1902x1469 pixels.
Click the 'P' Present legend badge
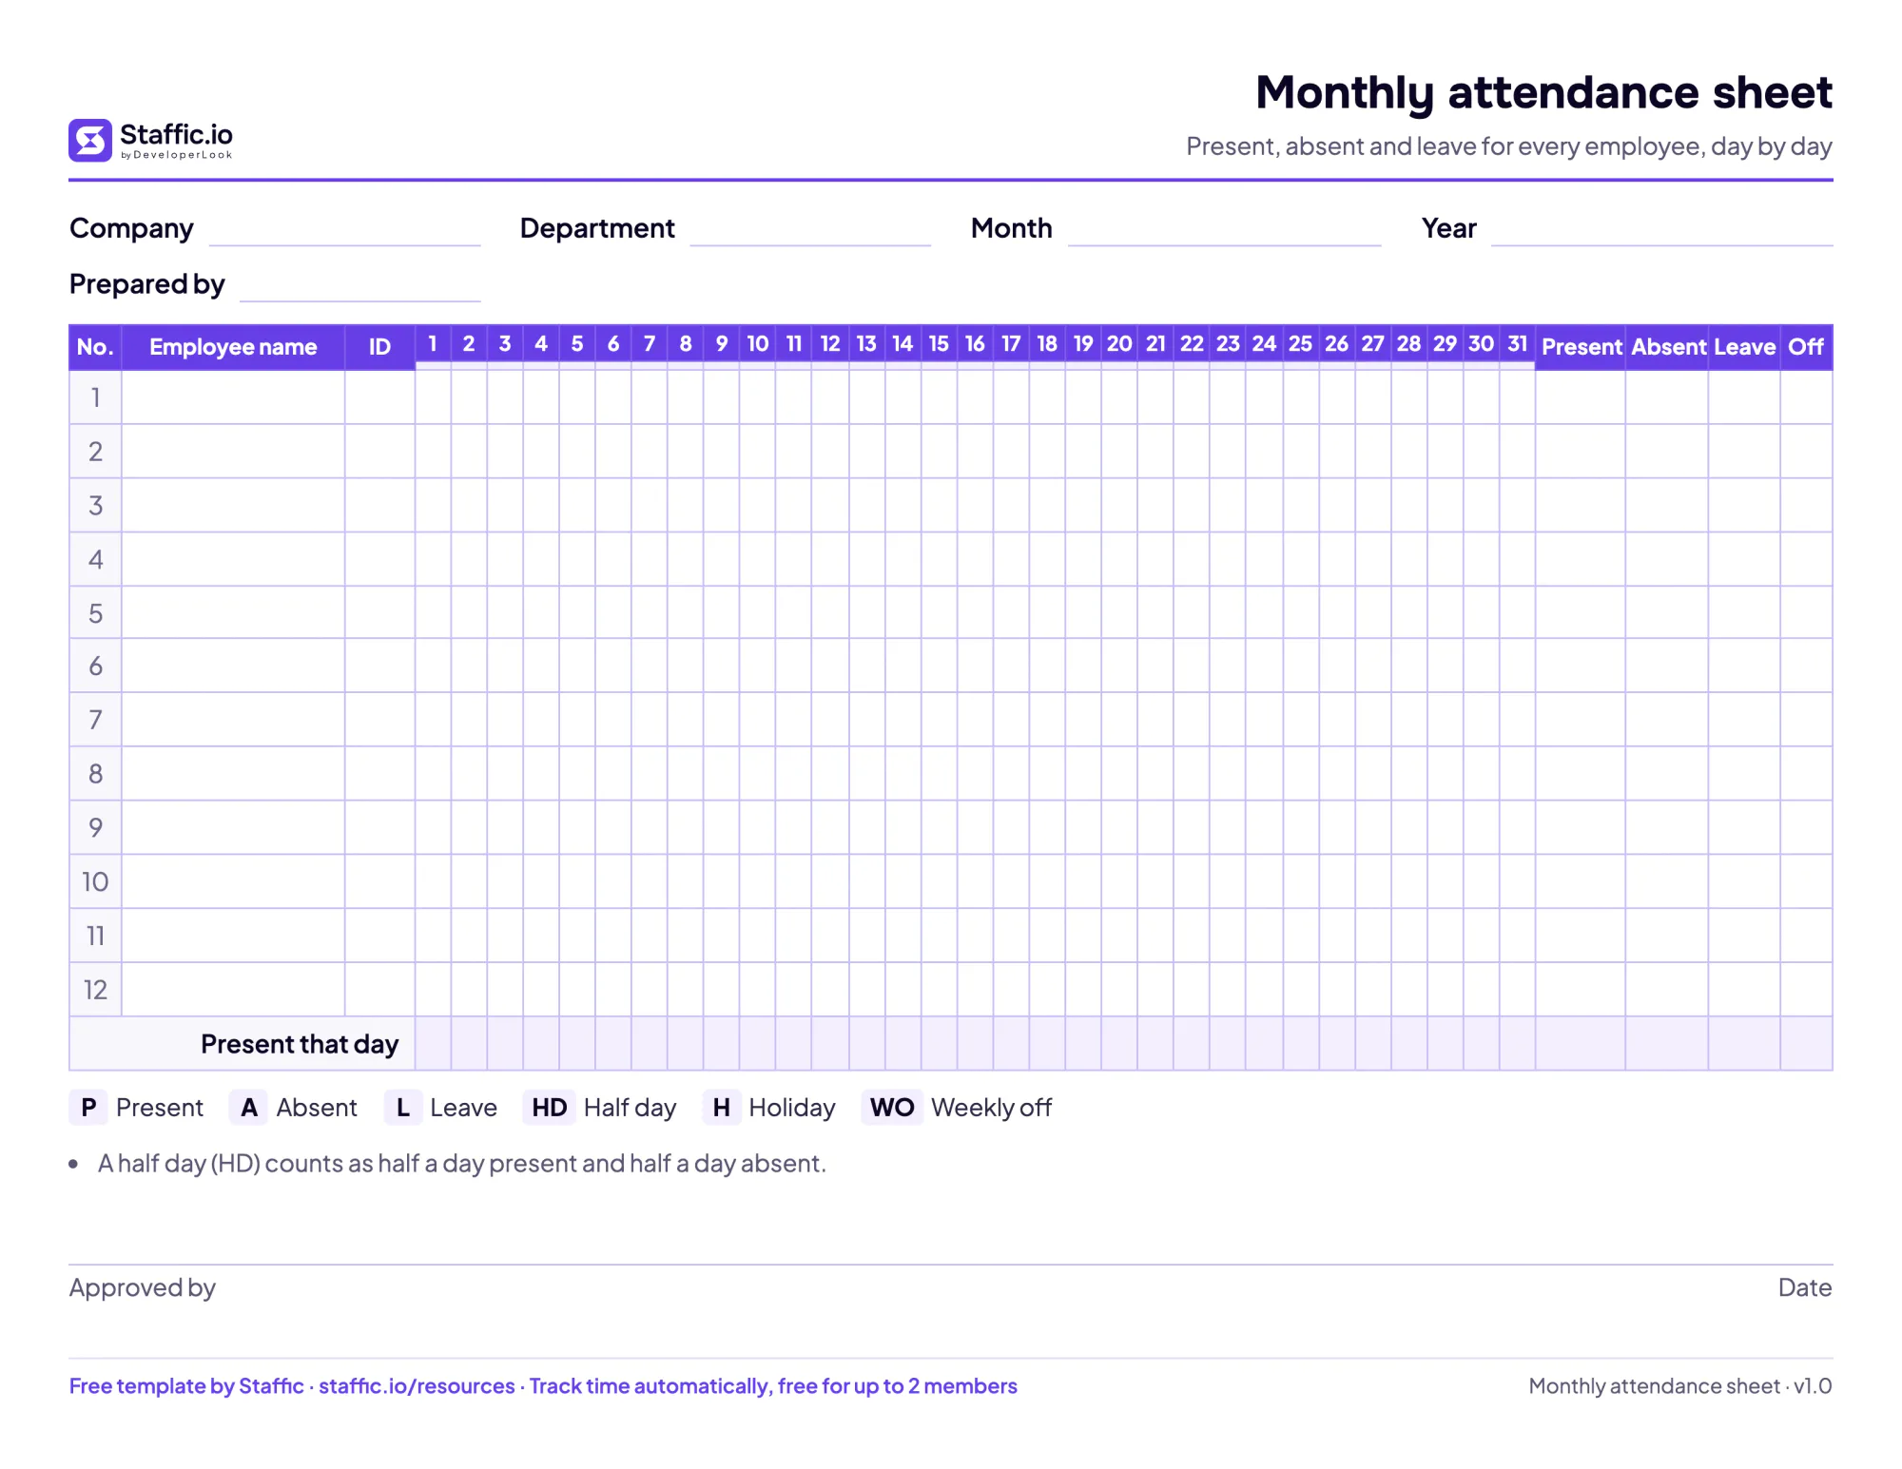point(88,1108)
